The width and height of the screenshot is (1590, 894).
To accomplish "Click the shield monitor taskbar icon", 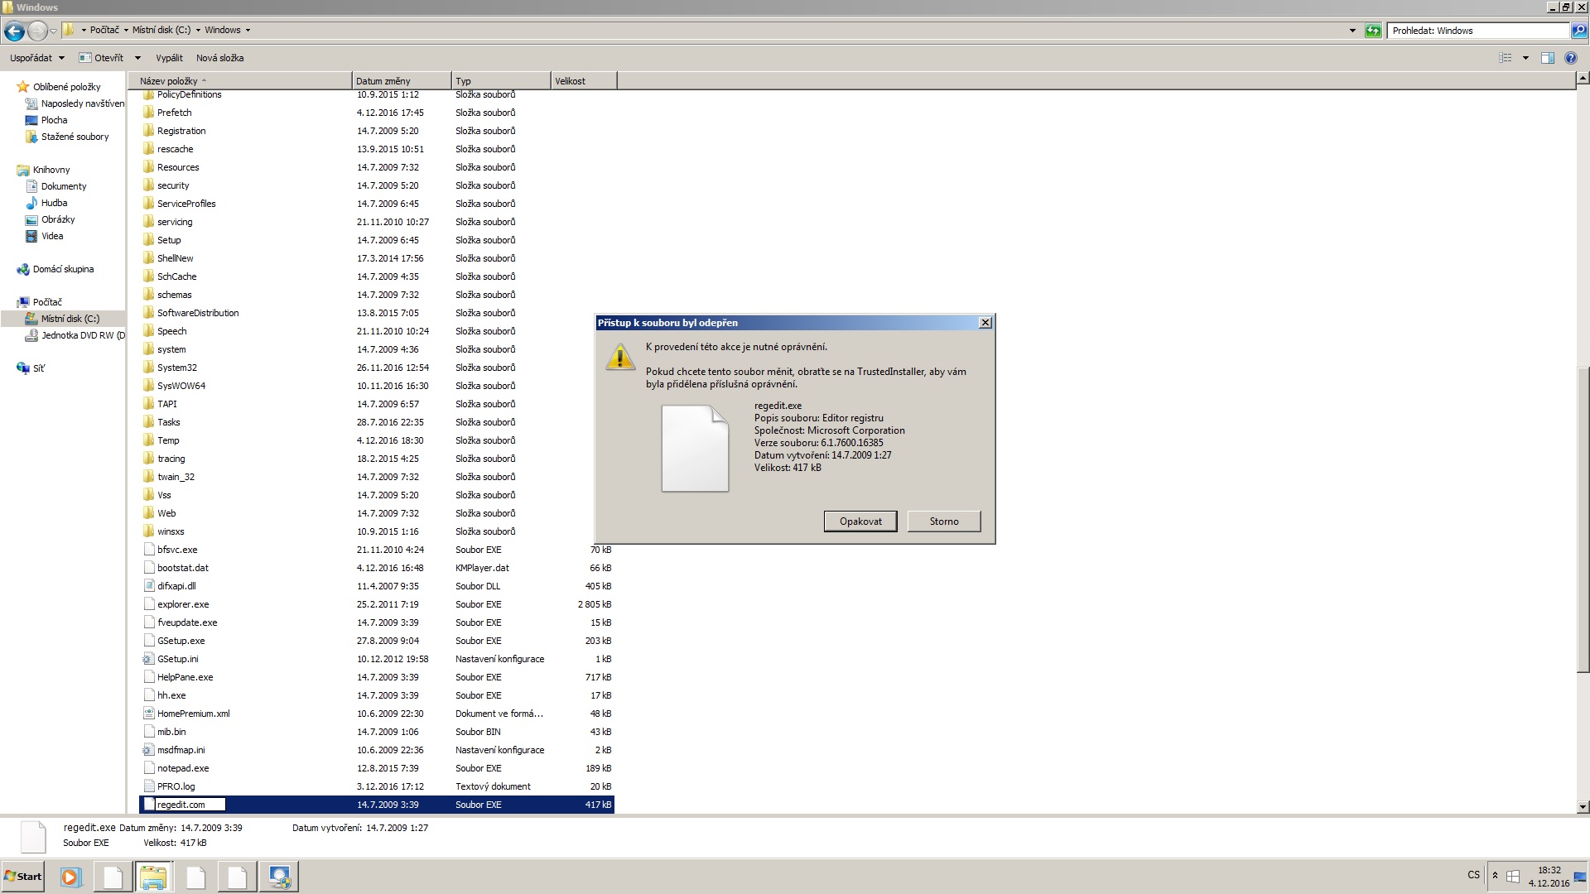I will [x=279, y=877].
